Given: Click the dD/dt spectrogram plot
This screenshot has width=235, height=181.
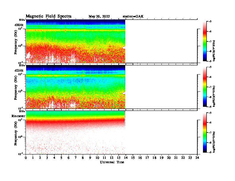Looking at the screenshot, I should pyautogui.click(x=76, y=87).
